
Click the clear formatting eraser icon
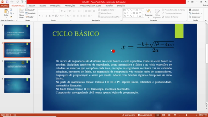click(70, 11)
